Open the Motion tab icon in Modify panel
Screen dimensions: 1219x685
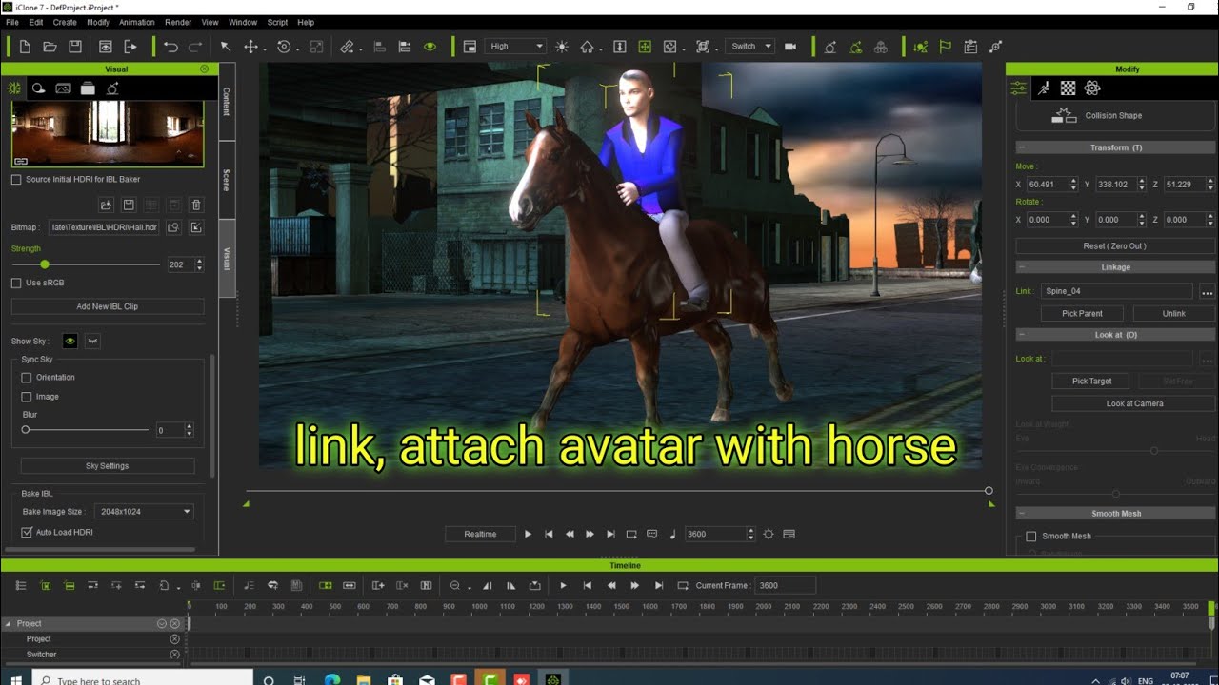click(1044, 88)
